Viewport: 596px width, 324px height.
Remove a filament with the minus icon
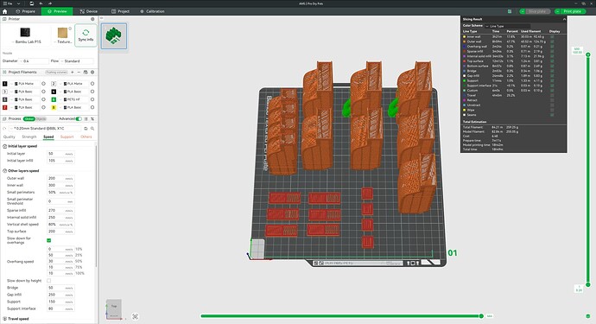pyautogui.click(x=79, y=73)
